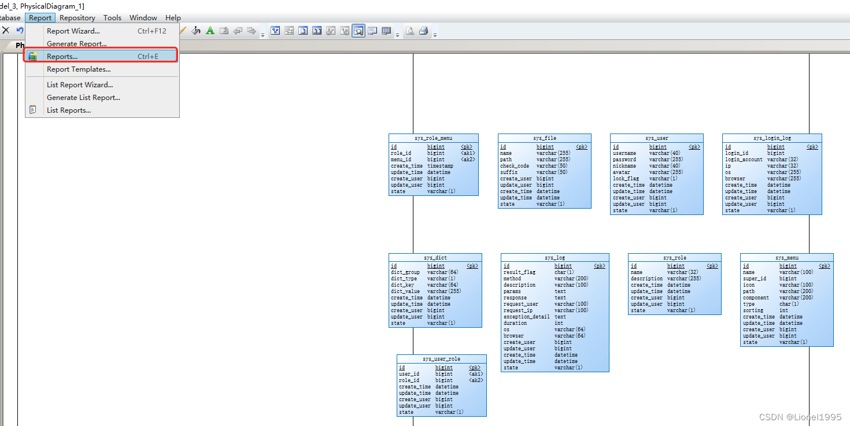Image resolution: width=850 pixels, height=426 pixels.
Task: Click the first view toolbar tree-hierarchy icon
Action: pos(275,31)
